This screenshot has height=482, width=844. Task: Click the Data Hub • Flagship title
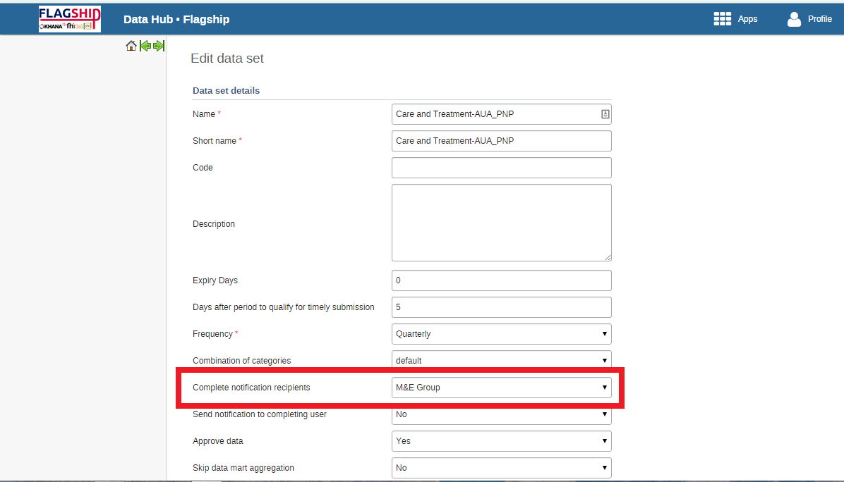click(x=176, y=19)
